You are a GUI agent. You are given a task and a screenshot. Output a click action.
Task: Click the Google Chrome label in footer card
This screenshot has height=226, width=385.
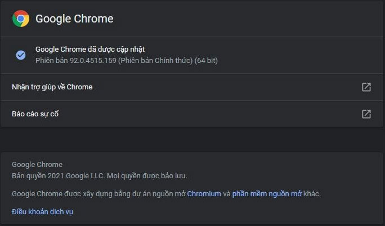37,165
